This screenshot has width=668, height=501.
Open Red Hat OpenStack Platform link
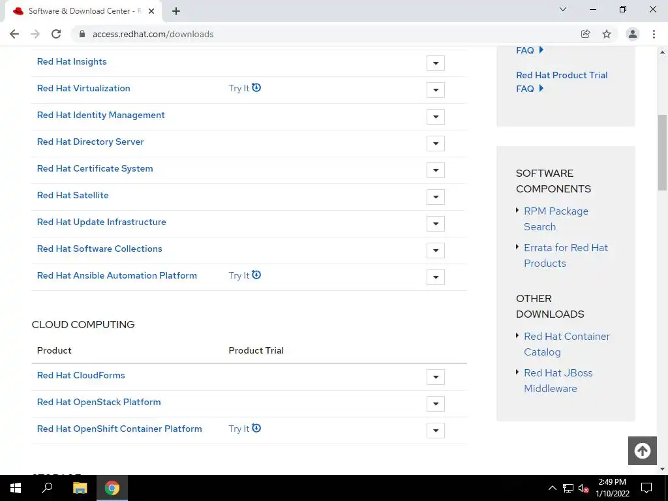[x=99, y=402]
